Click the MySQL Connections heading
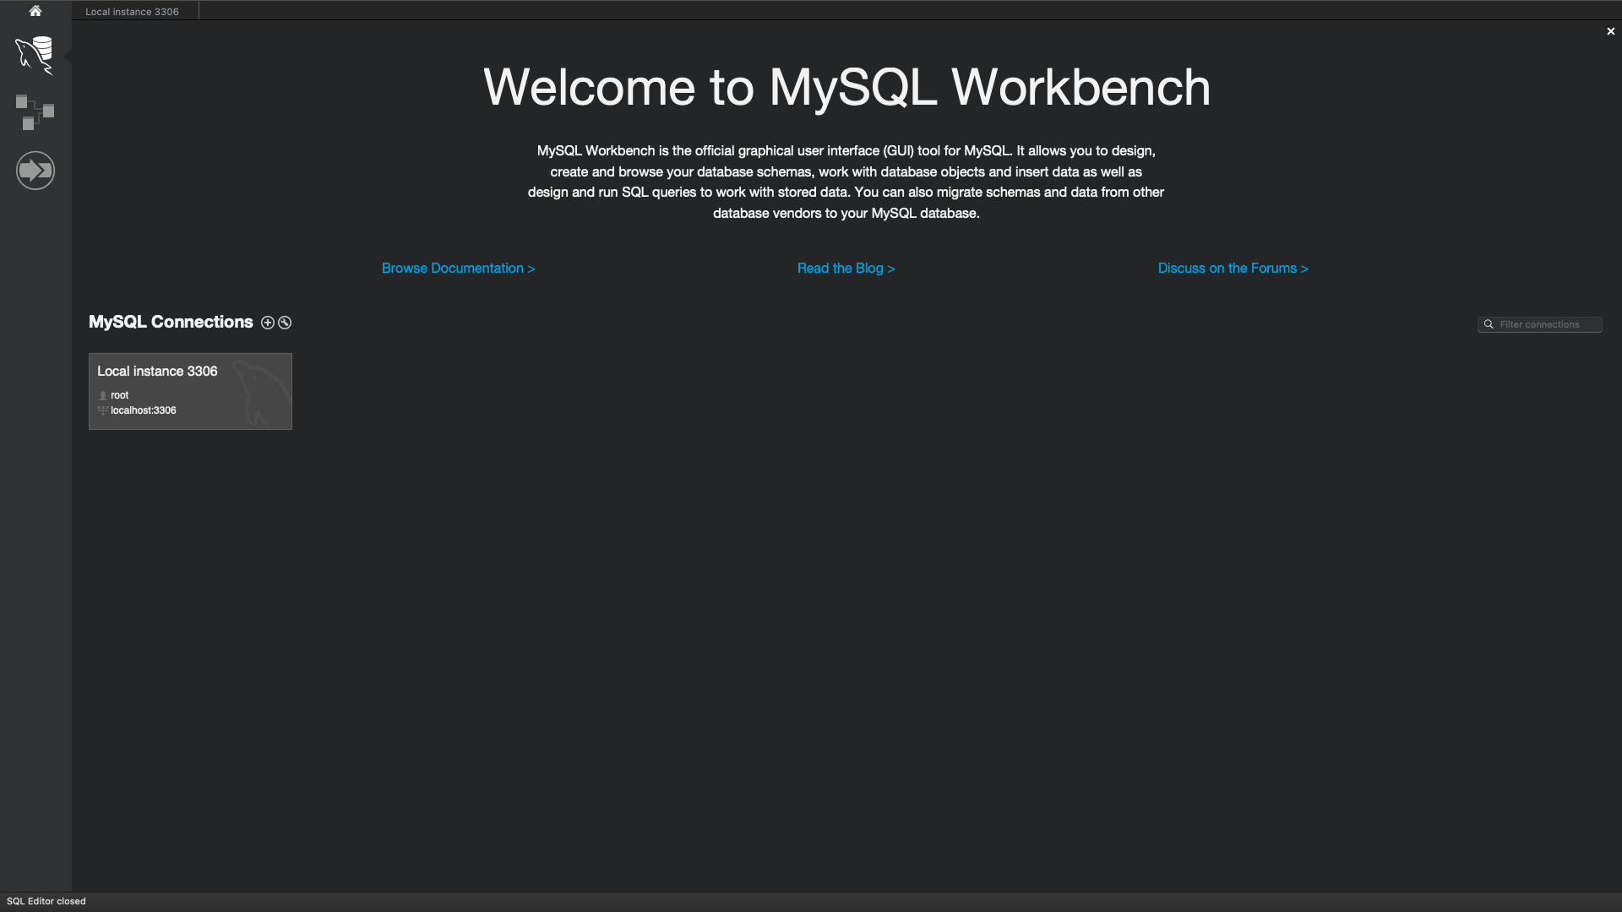Screen dimensions: 1622x912 (171, 322)
